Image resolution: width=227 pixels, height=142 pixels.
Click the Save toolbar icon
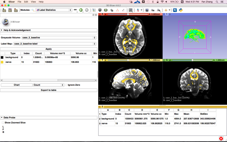click(x=16, y=10)
